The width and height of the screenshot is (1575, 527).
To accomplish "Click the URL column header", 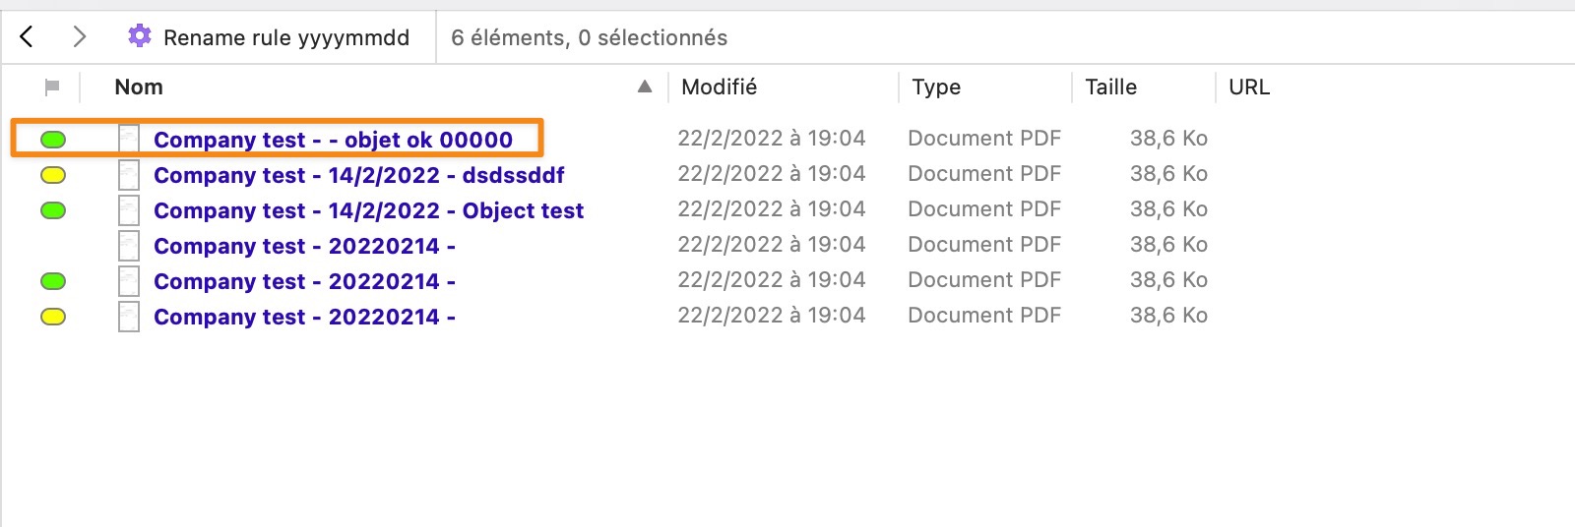I will (1249, 87).
